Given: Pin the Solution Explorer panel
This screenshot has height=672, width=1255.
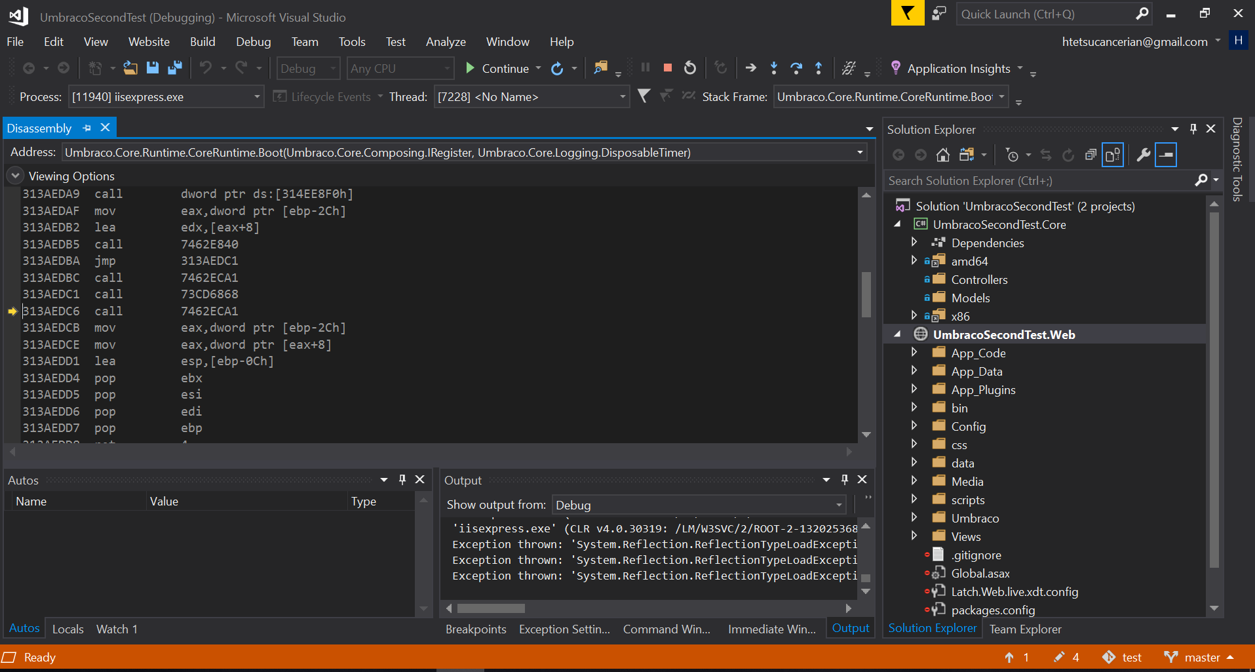Looking at the screenshot, I should 1193,129.
